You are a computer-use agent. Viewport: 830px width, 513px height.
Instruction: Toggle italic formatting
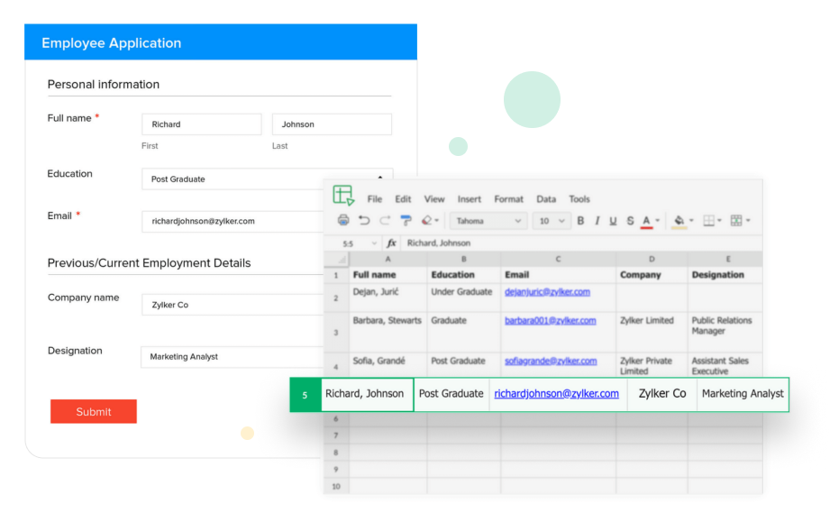(597, 221)
